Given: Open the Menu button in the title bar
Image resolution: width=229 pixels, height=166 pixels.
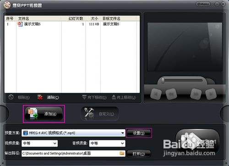Looking at the screenshot, I should [x=203, y=4].
